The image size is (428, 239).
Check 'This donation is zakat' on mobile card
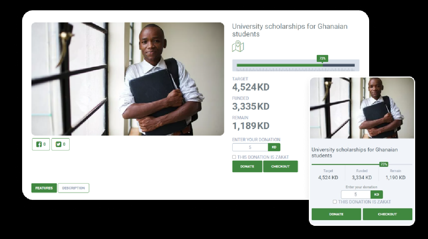tap(335, 202)
